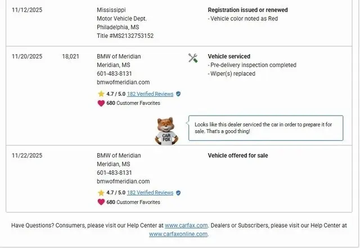Click the verified shield badge in the Vehicle serviced entry
Image resolution: width=360 pixels, height=248 pixels.
[178, 94]
